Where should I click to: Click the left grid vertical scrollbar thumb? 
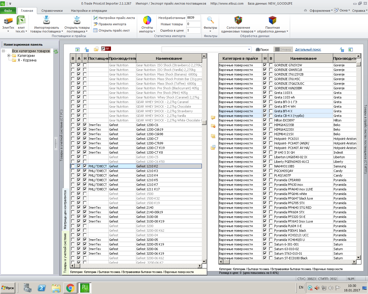(204, 122)
